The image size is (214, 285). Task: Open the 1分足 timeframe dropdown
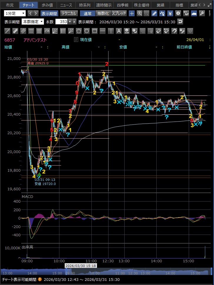coord(15,13)
